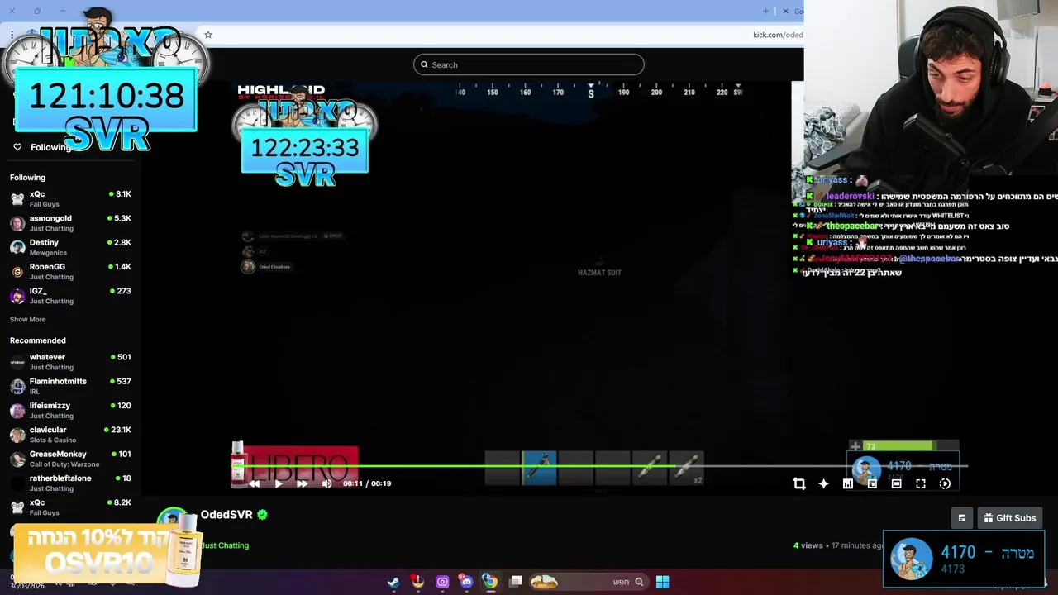Bookmark the page with the star icon

[208, 35]
